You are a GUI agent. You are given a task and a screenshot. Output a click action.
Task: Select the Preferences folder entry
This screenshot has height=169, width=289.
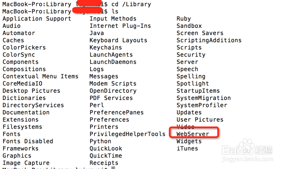click(109, 120)
